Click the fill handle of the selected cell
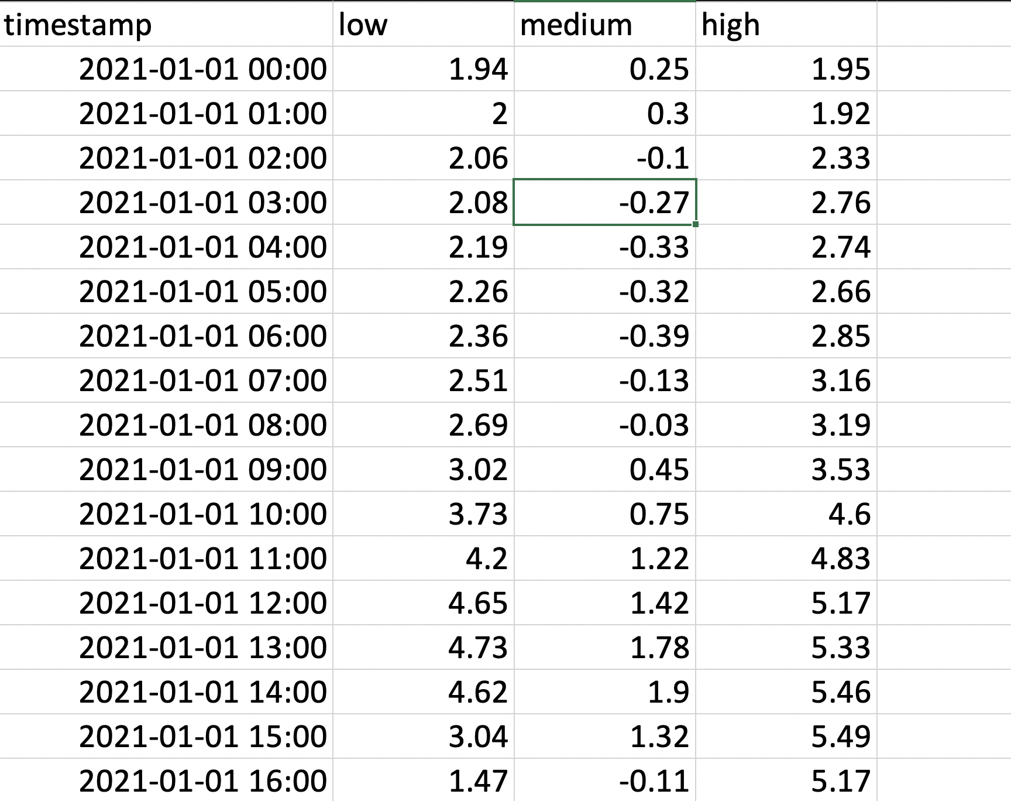The width and height of the screenshot is (1011, 801). coord(694,224)
